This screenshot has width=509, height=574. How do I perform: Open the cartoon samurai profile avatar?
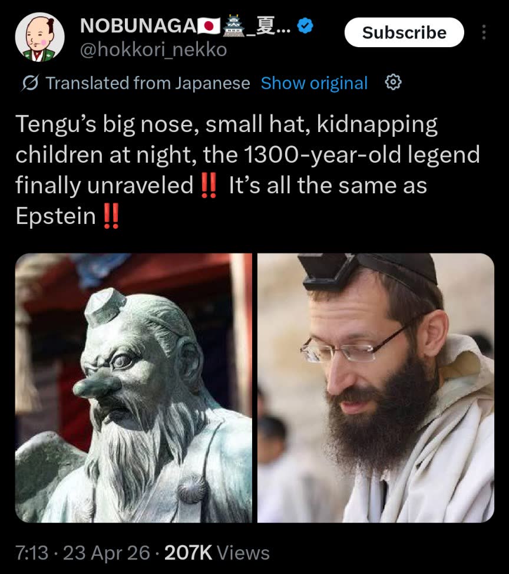pyautogui.click(x=39, y=37)
